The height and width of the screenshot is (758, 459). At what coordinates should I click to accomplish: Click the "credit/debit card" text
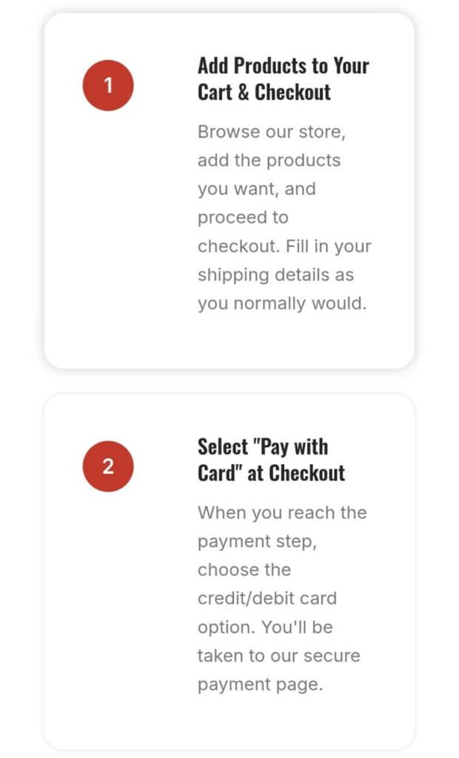(267, 598)
